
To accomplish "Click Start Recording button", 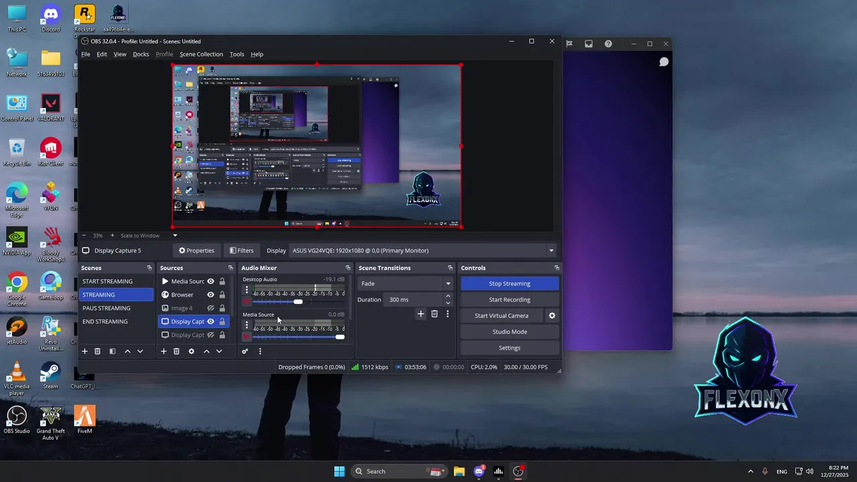I will tap(510, 300).
